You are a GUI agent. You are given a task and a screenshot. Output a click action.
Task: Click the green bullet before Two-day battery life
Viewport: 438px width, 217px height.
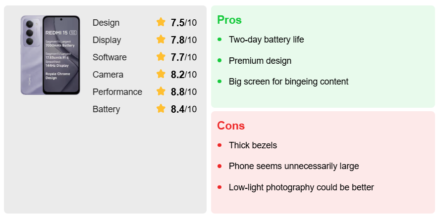click(x=219, y=40)
